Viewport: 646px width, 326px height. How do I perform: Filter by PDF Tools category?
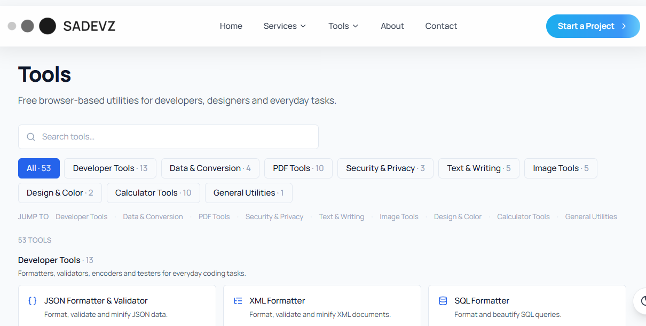[x=298, y=168]
